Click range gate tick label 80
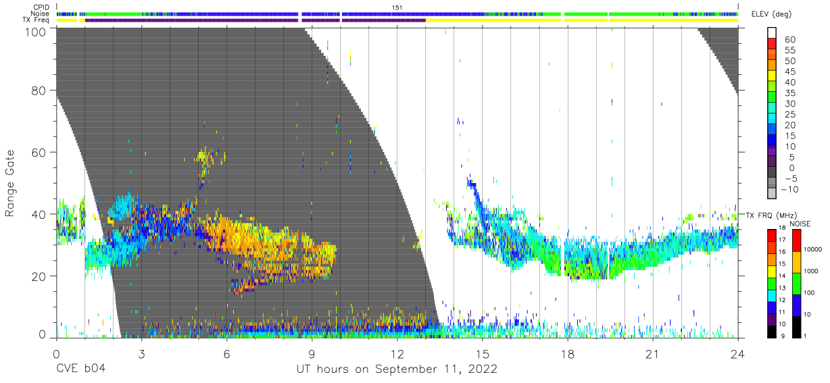The height and width of the screenshot is (383, 830). pos(39,91)
